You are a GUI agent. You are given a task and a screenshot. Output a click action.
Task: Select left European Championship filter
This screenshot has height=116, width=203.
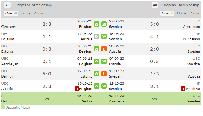tap(32, 5)
